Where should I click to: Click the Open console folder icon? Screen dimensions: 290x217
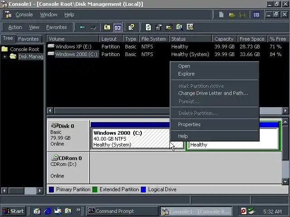(232, 14)
